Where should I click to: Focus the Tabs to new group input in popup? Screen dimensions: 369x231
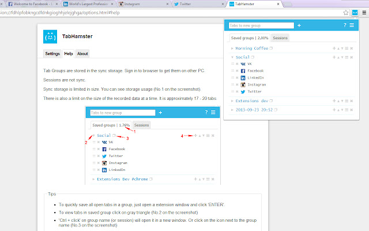[261, 25]
